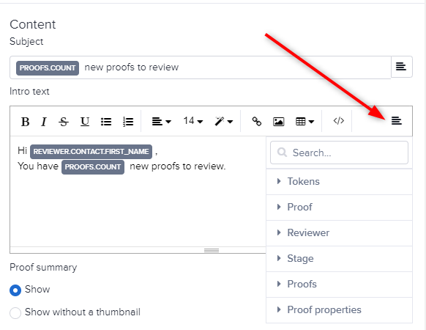Open the magic wand style dropdown

[223, 122]
